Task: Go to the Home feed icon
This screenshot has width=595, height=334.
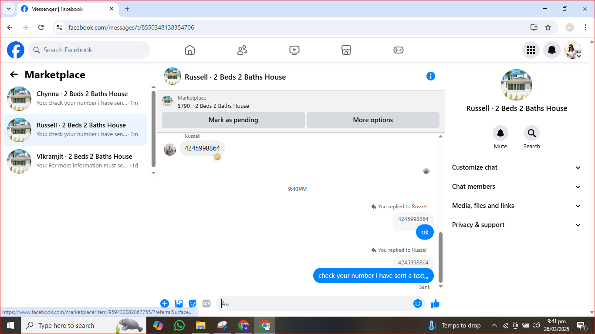Action: pos(190,50)
